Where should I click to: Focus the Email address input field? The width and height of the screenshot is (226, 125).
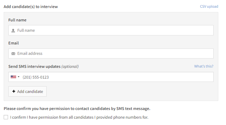pos(111,53)
